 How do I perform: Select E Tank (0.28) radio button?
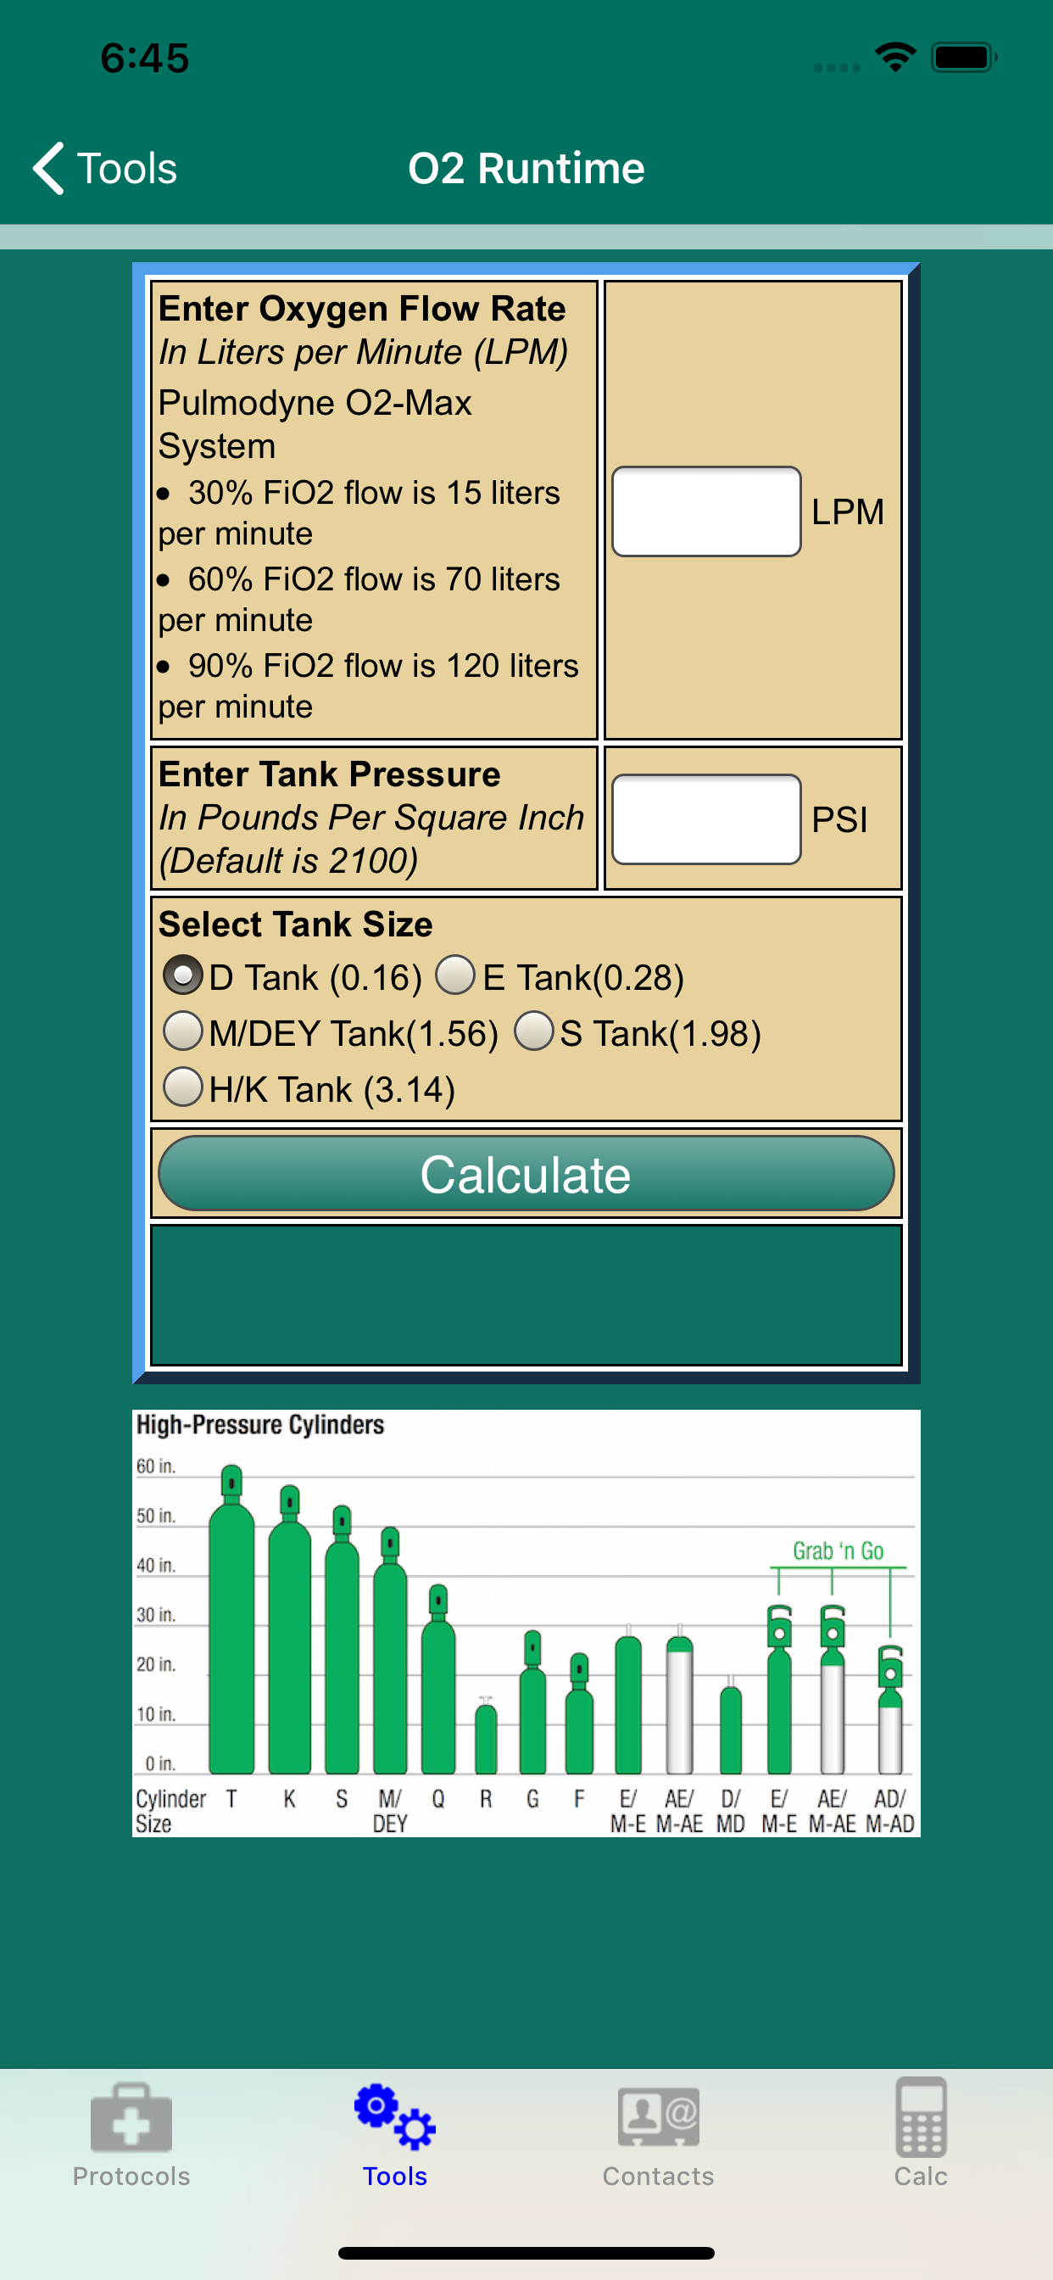coord(456,975)
